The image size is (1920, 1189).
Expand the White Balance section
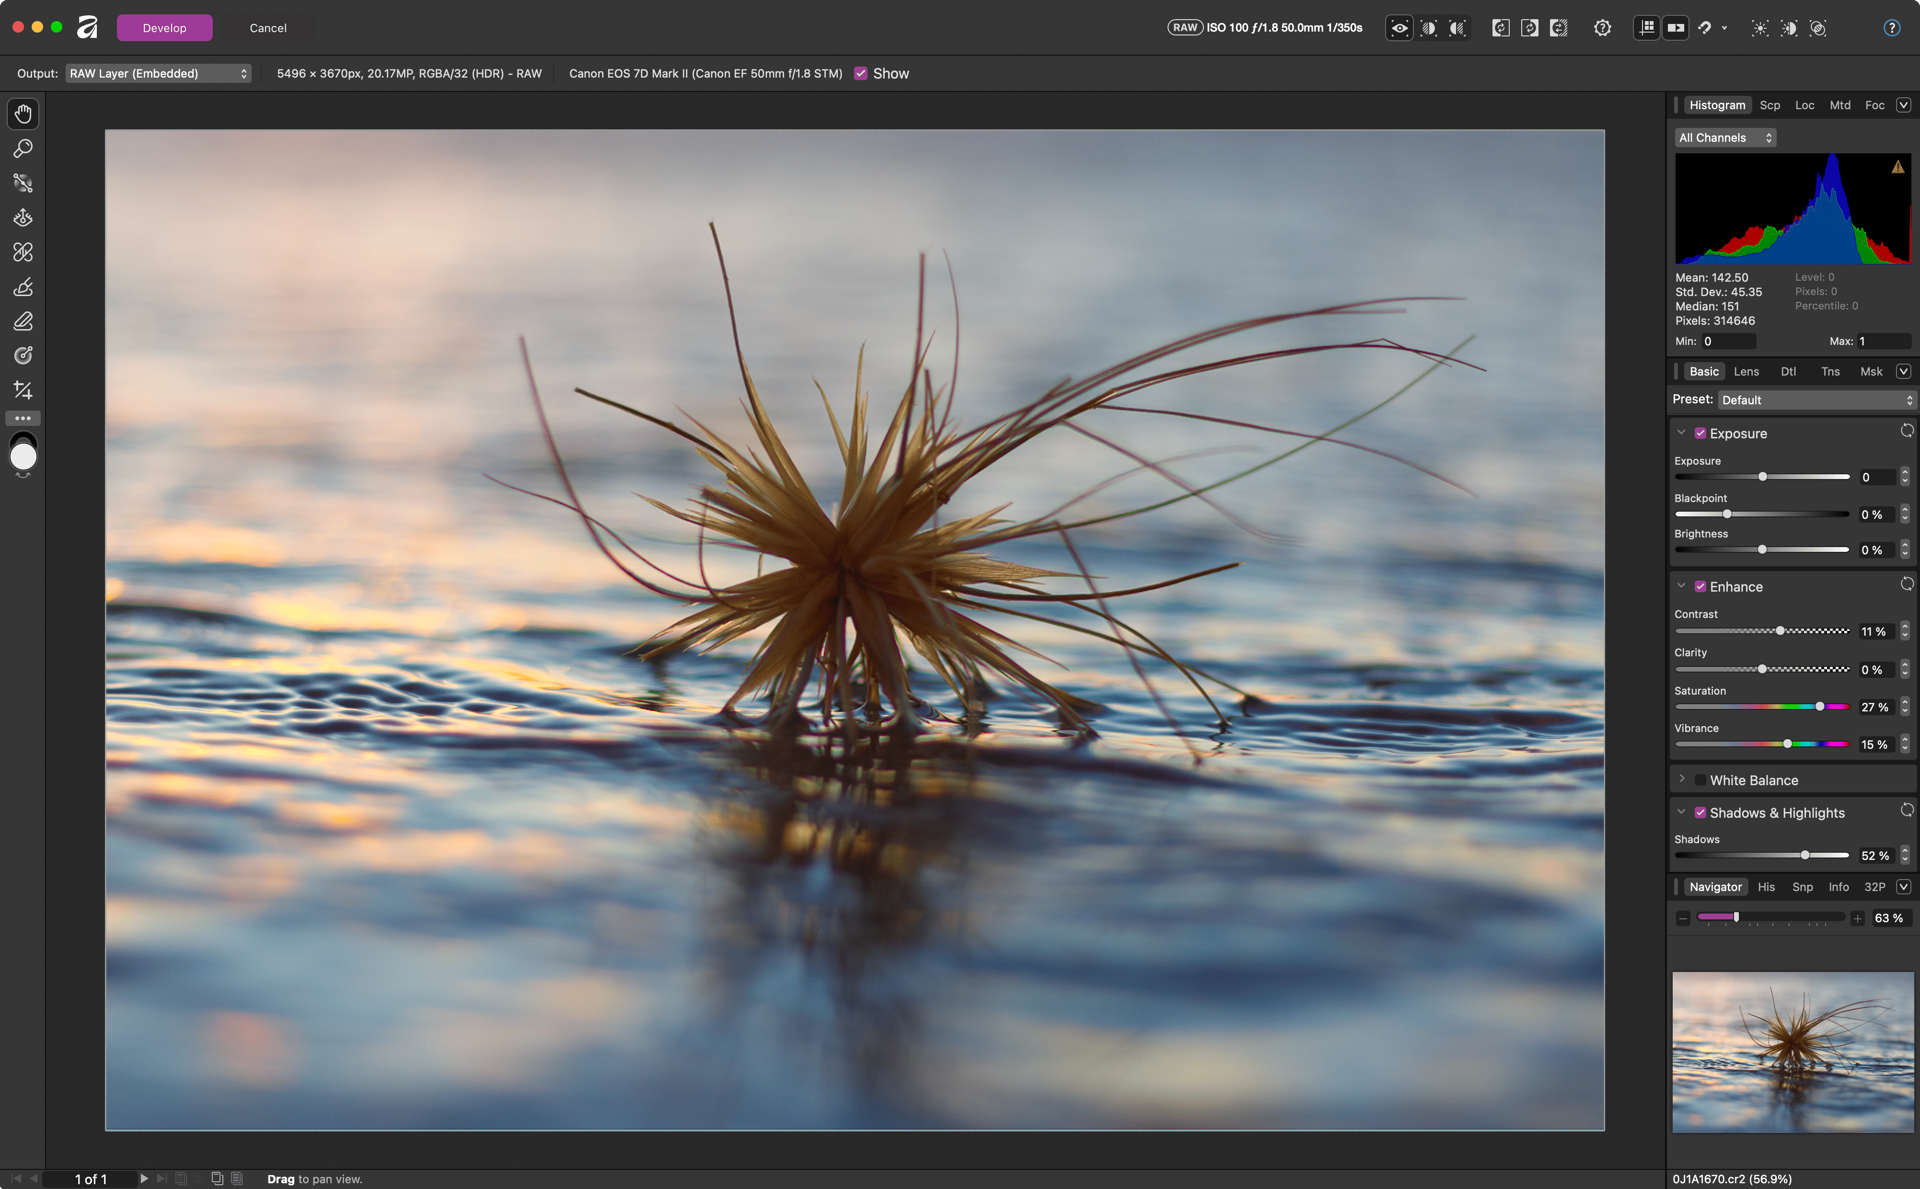(x=1682, y=779)
